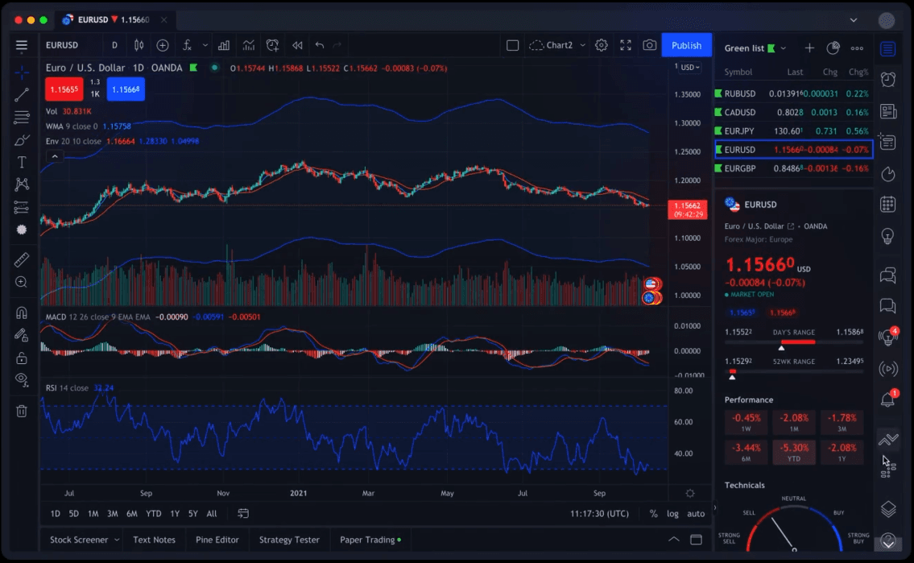Open the Text annotation tool
This screenshot has width=914, height=563.
(x=21, y=160)
